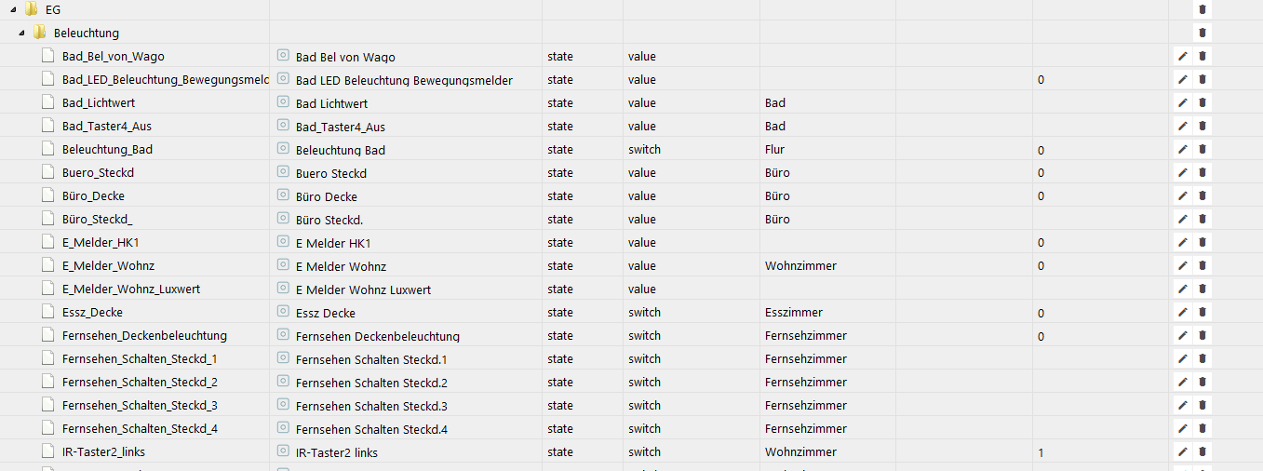Delete the Bad_Lichtwert object via trash icon
Image resolution: width=1263 pixels, height=471 pixels.
point(1203,103)
